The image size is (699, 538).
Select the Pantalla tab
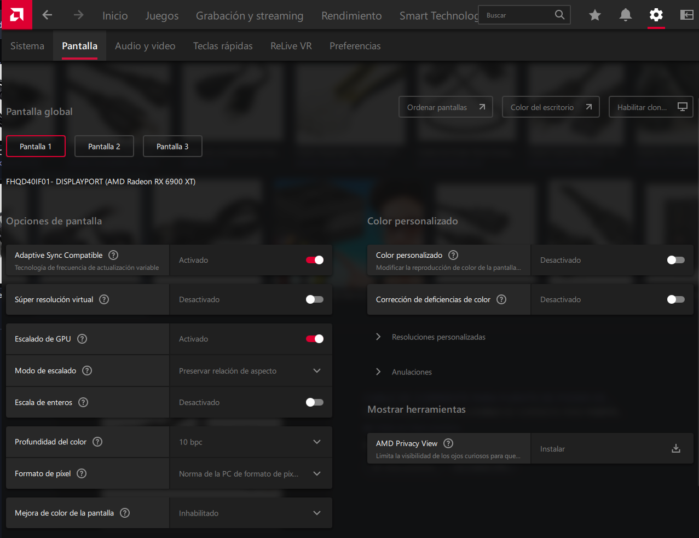(79, 46)
